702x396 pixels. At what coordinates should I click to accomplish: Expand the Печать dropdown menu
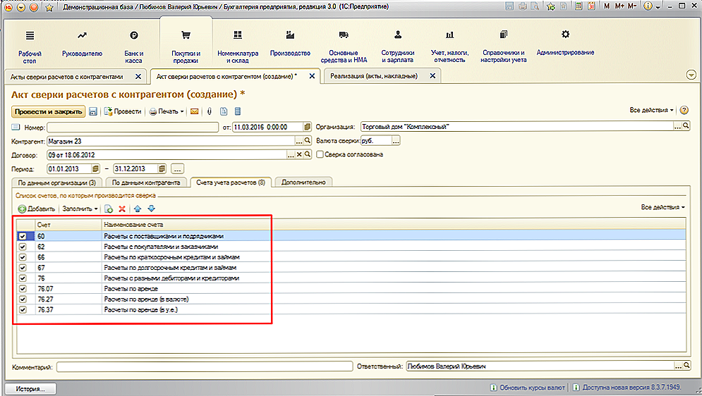(x=167, y=111)
